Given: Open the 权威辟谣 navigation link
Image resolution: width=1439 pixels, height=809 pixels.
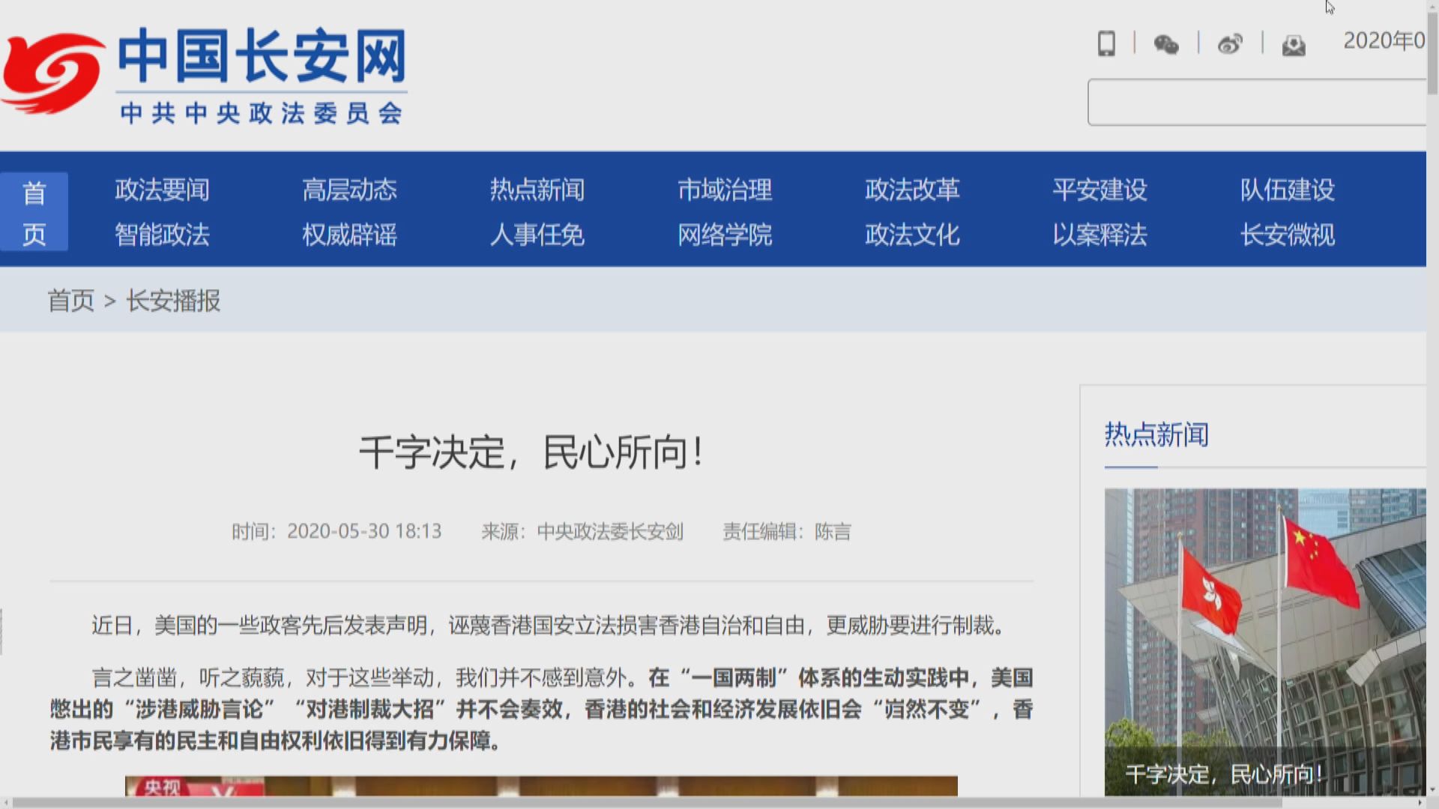Looking at the screenshot, I should tap(350, 236).
